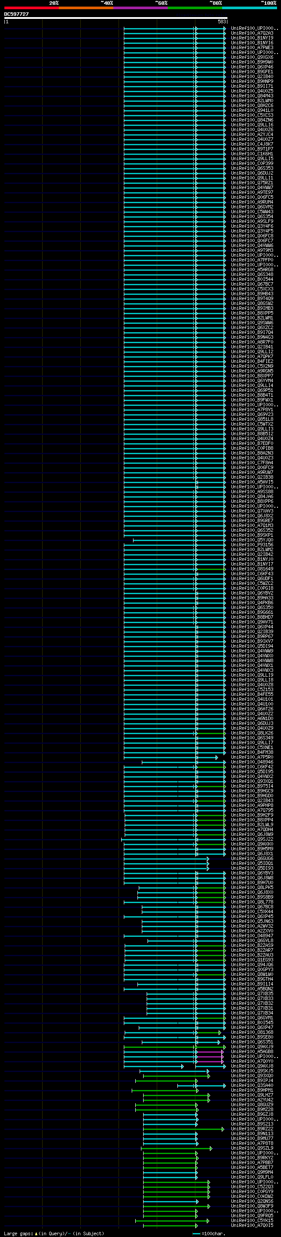Select hit UniRef100_Q6GVM2
281x1237 pixels.
pyautogui.click(x=252, y=207)
